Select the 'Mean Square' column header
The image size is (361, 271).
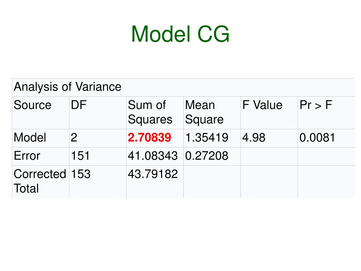(204, 112)
